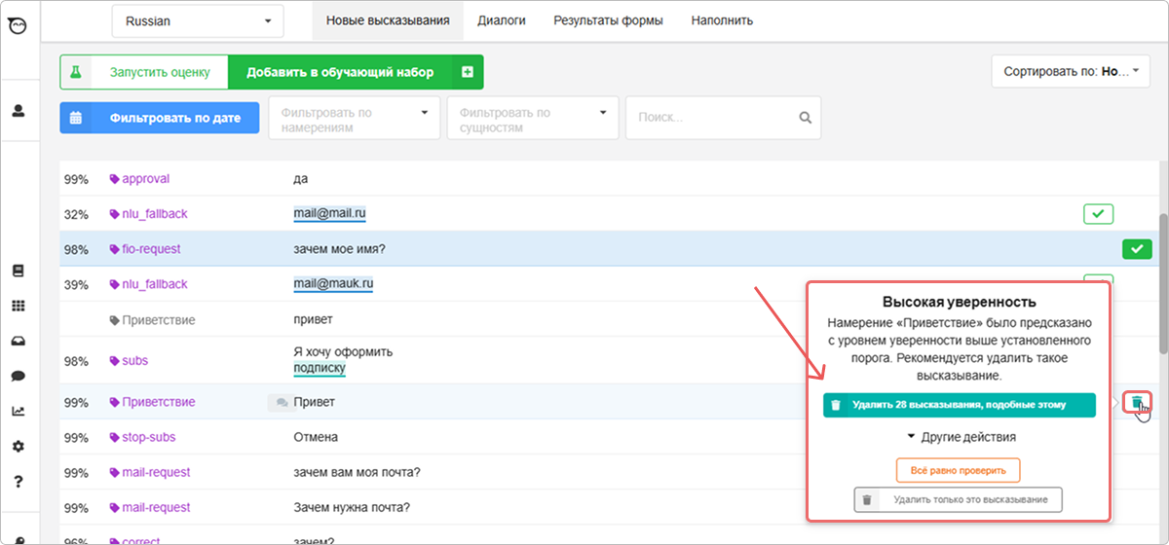Switch to the Диалоги tab
1169x545 pixels.
501,20
